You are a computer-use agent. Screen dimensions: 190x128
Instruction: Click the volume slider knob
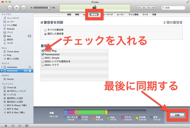(49, 8)
